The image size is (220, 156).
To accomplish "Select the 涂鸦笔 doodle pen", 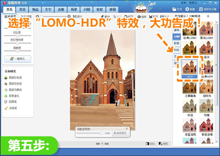I will pyautogui.click(x=11, y=108).
